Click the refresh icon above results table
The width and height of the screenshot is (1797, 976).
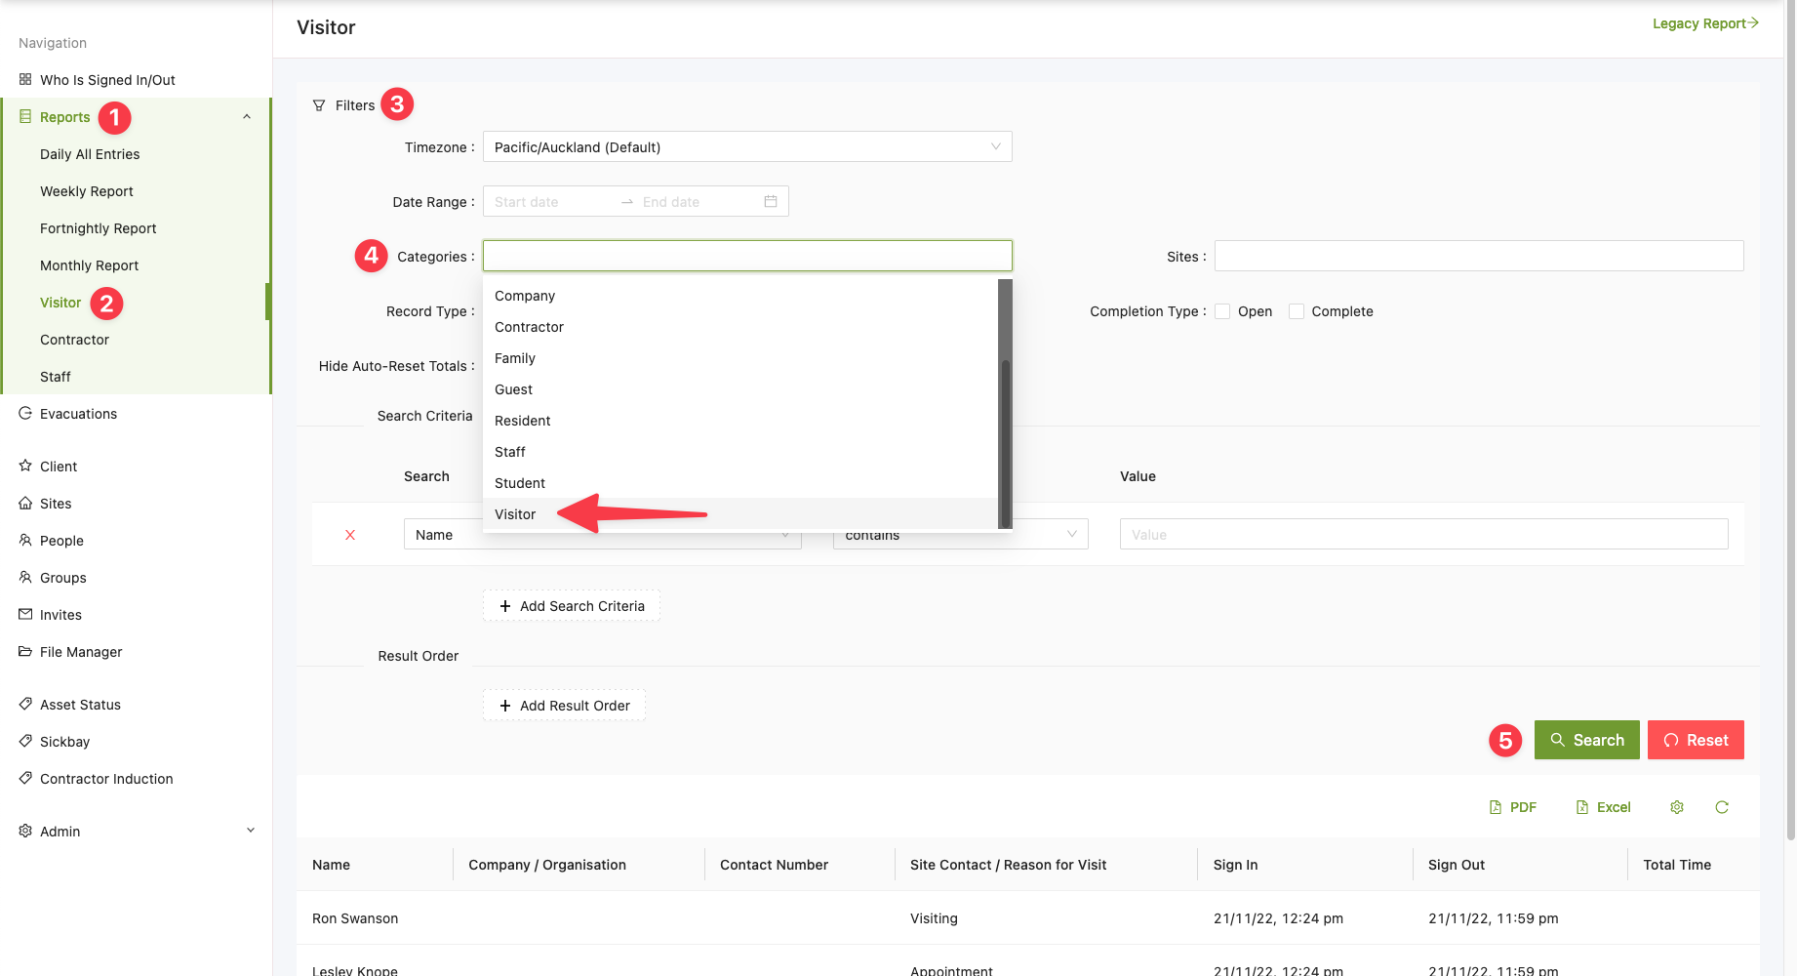click(x=1721, y=807)
